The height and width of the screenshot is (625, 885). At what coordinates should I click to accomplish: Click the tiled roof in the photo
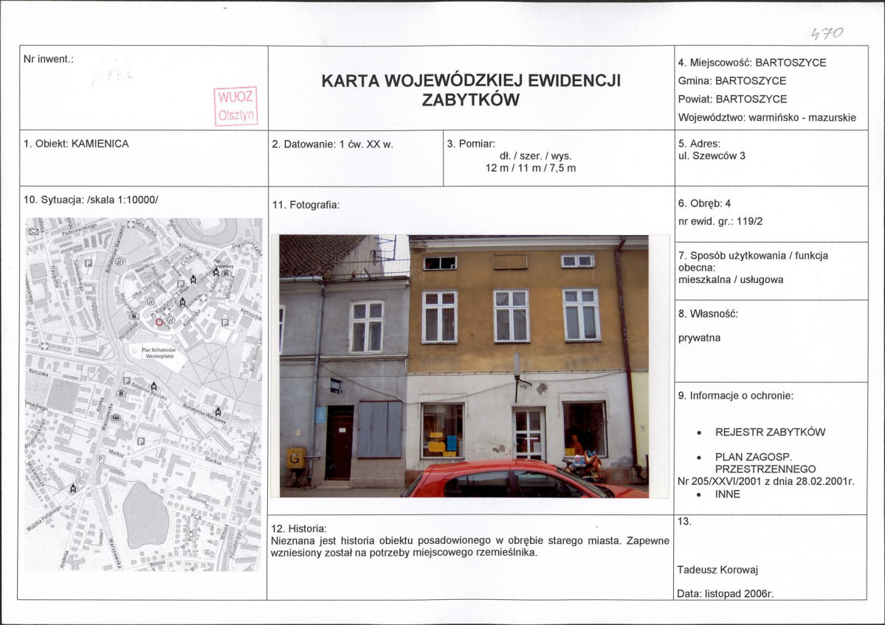(319, 255)
